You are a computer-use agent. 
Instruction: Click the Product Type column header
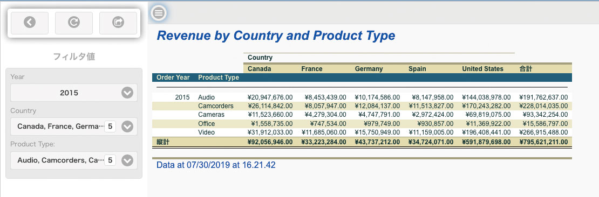tap(219, 78)
